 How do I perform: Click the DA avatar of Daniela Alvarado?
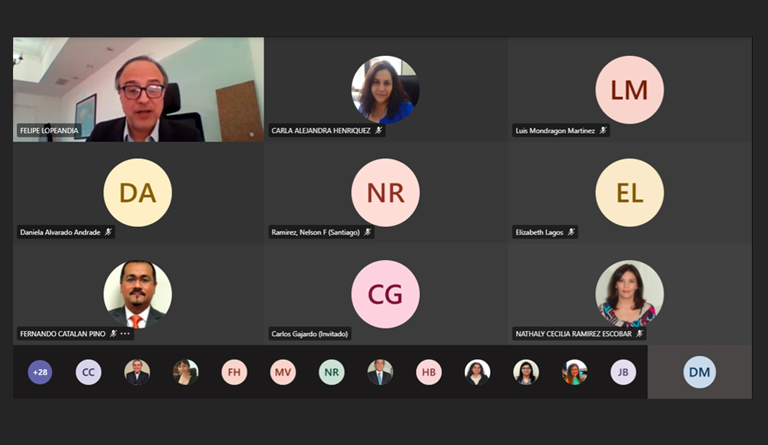click(x=137, y=193)
